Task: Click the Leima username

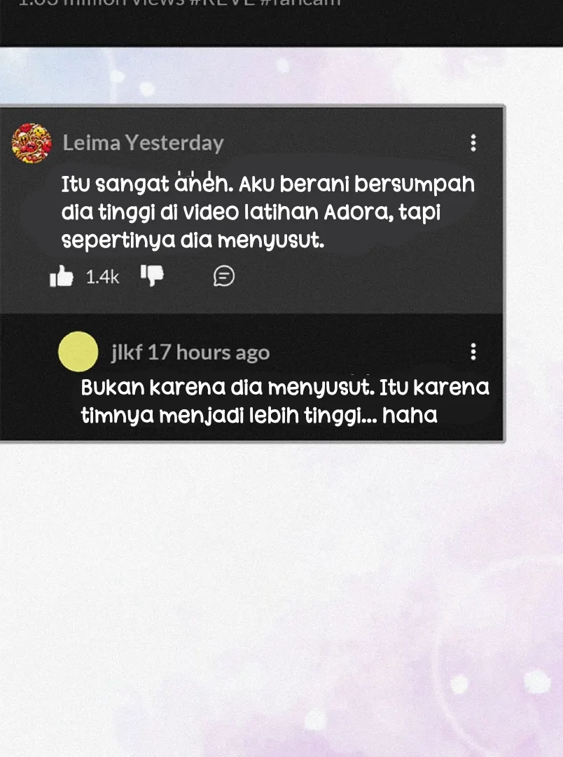Action: [x=92, y=143]
